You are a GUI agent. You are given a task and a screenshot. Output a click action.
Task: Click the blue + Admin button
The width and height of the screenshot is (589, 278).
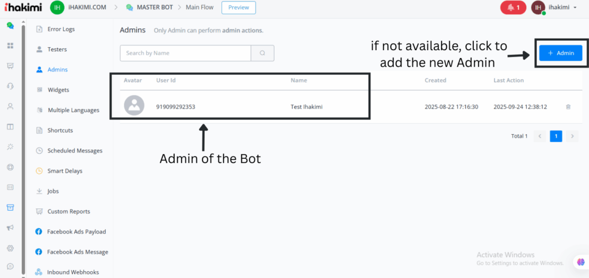[x=561, y=53]
